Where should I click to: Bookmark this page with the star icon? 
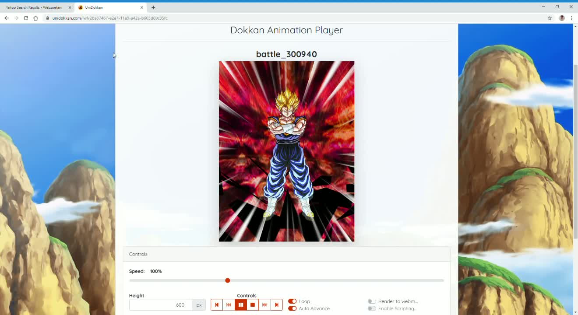(550, 18)
